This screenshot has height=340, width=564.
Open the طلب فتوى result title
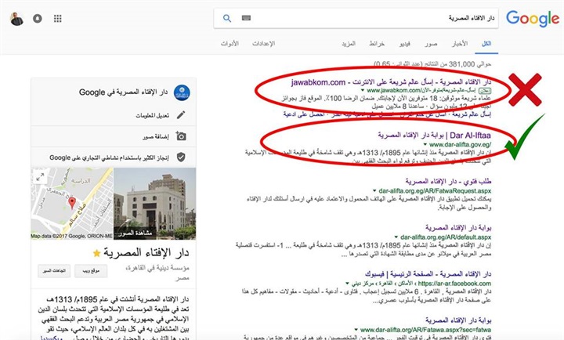pyautogui.click(x=448, y=181)
